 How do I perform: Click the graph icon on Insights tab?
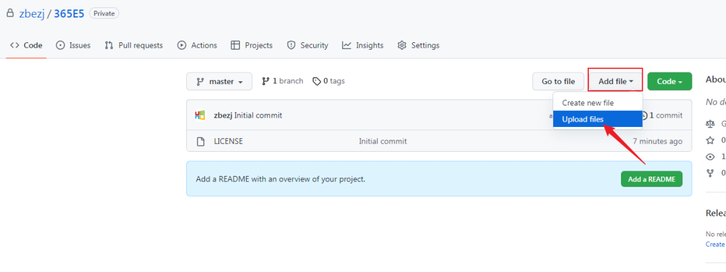click(x=347, y=46)
